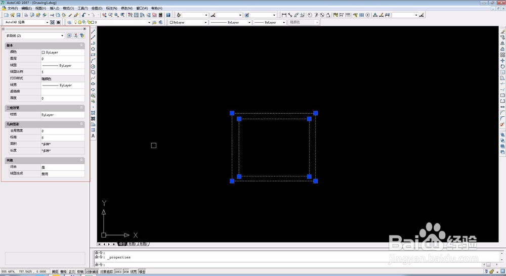Viewport: 506px width, 276px height.
Task: Collapse the 基本 properties section
Action: (81, 45)
